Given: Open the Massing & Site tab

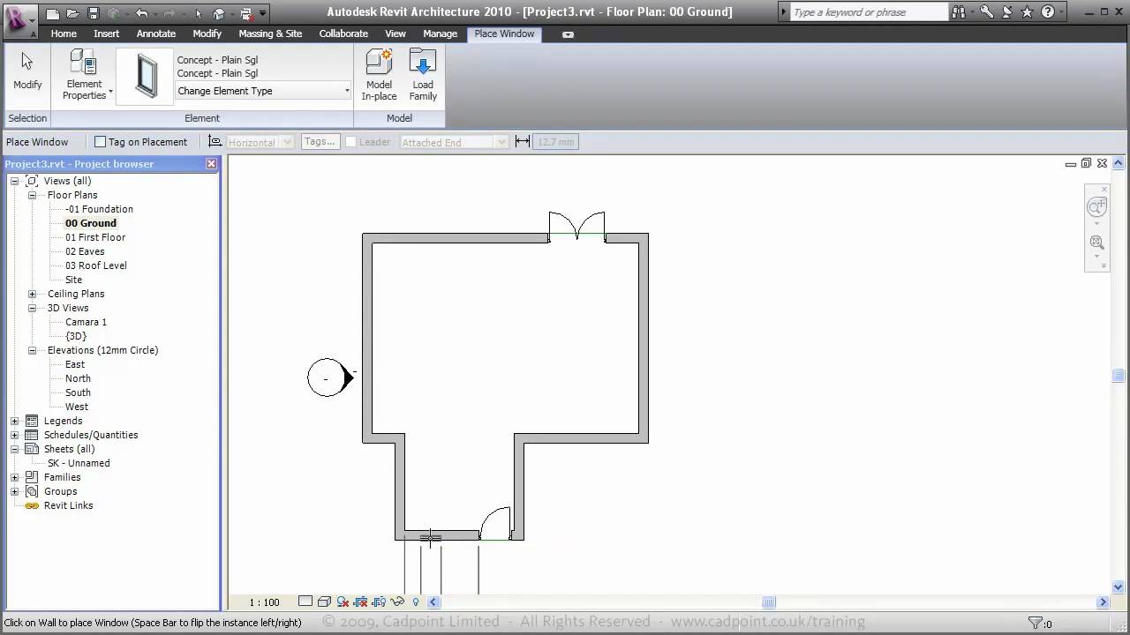Looking at the screenshot, I should (270, 34).
